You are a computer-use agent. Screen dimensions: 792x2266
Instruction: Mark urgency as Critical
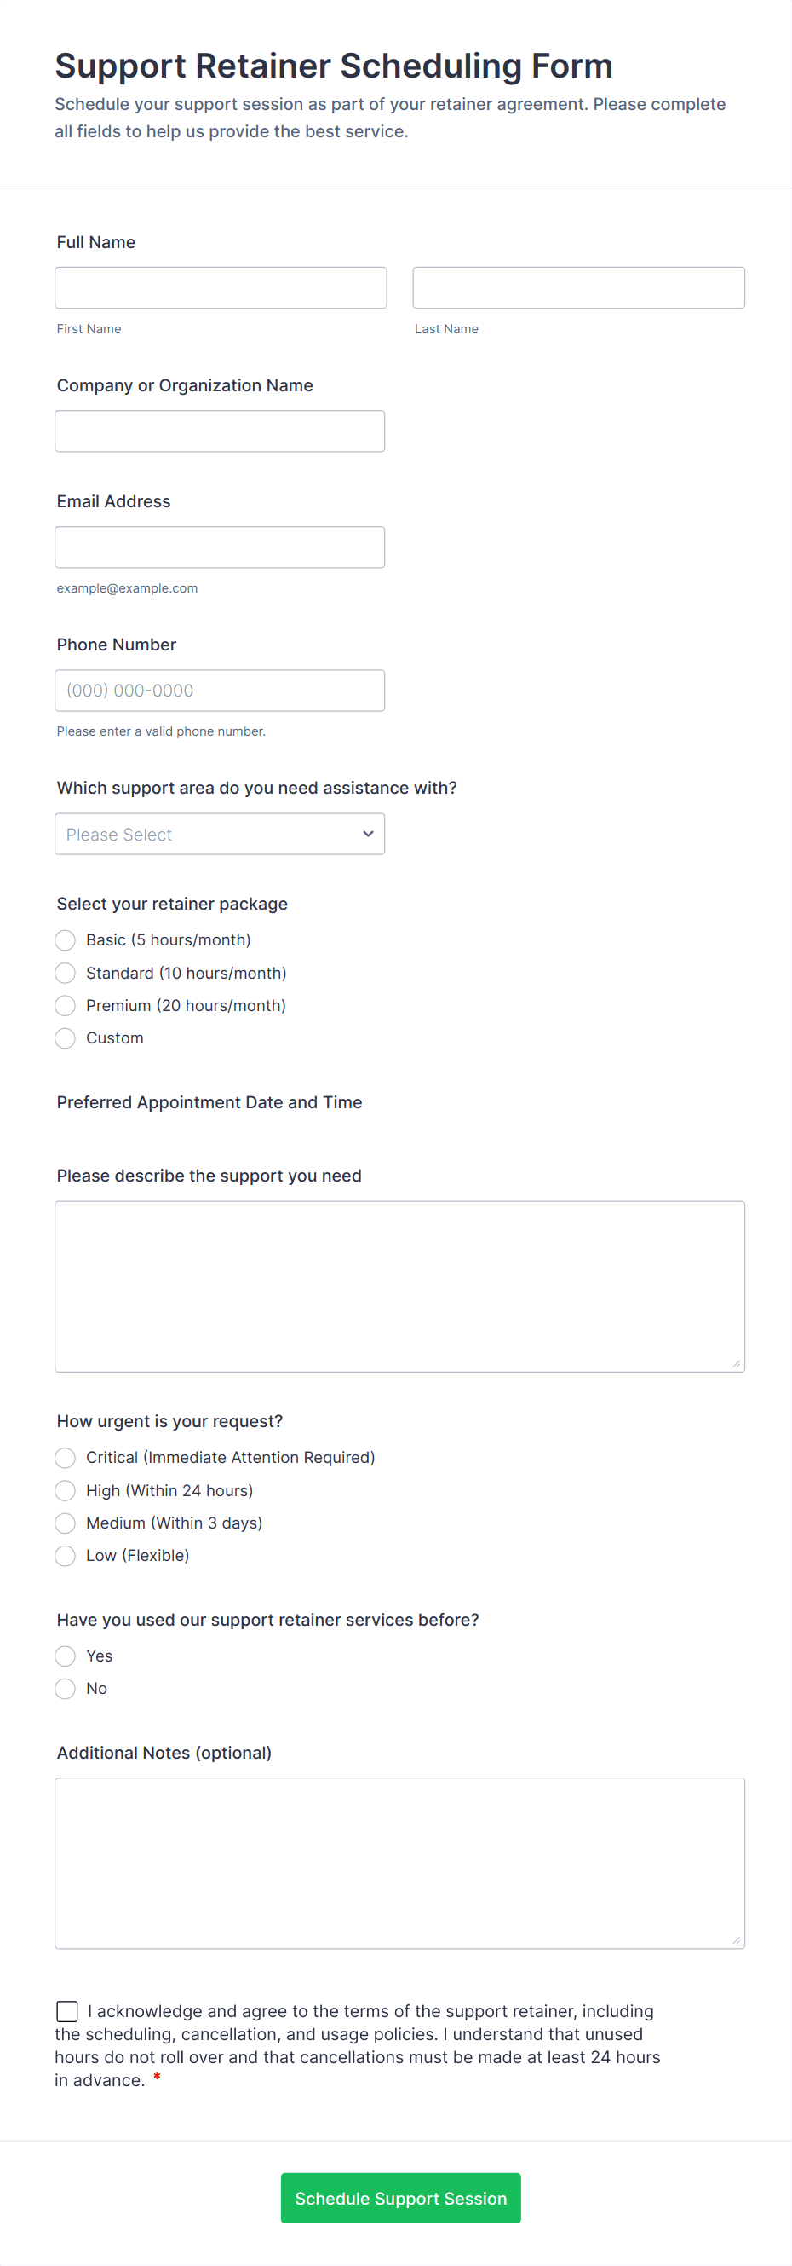click(x=66, y=1458)
